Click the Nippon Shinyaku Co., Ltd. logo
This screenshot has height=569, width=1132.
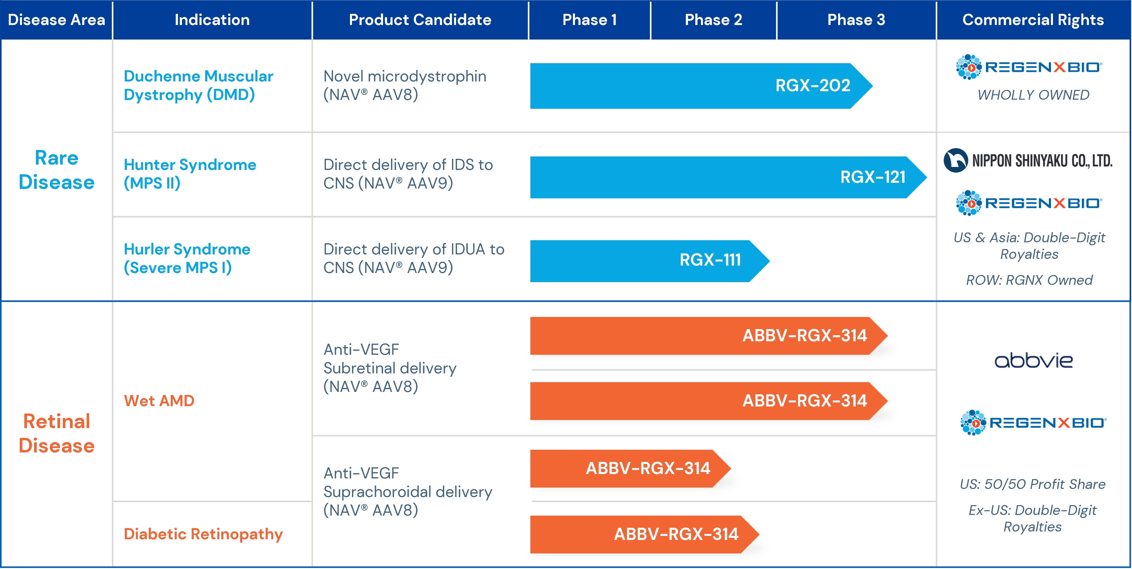tap(1028, 160)
